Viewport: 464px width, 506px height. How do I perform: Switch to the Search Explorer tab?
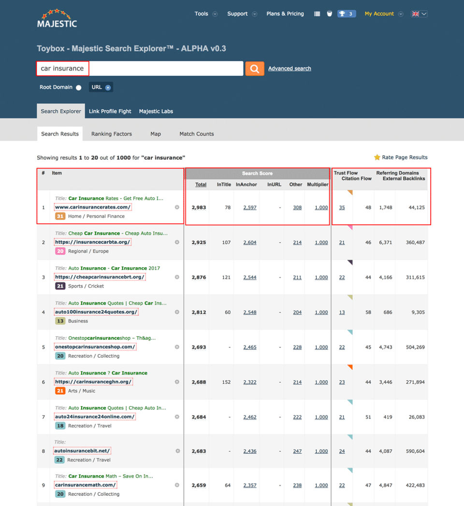(x=61, y=111)
